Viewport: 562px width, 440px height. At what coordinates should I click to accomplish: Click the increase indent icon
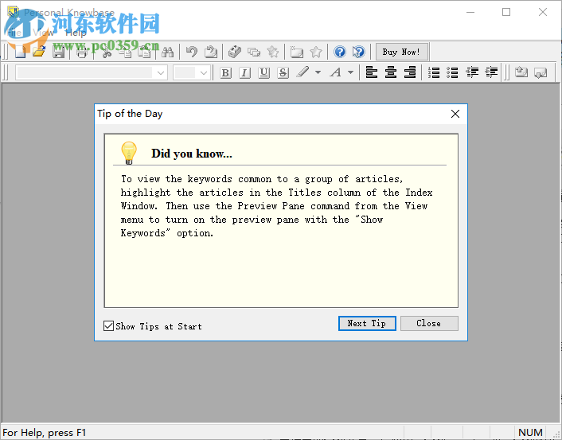pos(491,72)
